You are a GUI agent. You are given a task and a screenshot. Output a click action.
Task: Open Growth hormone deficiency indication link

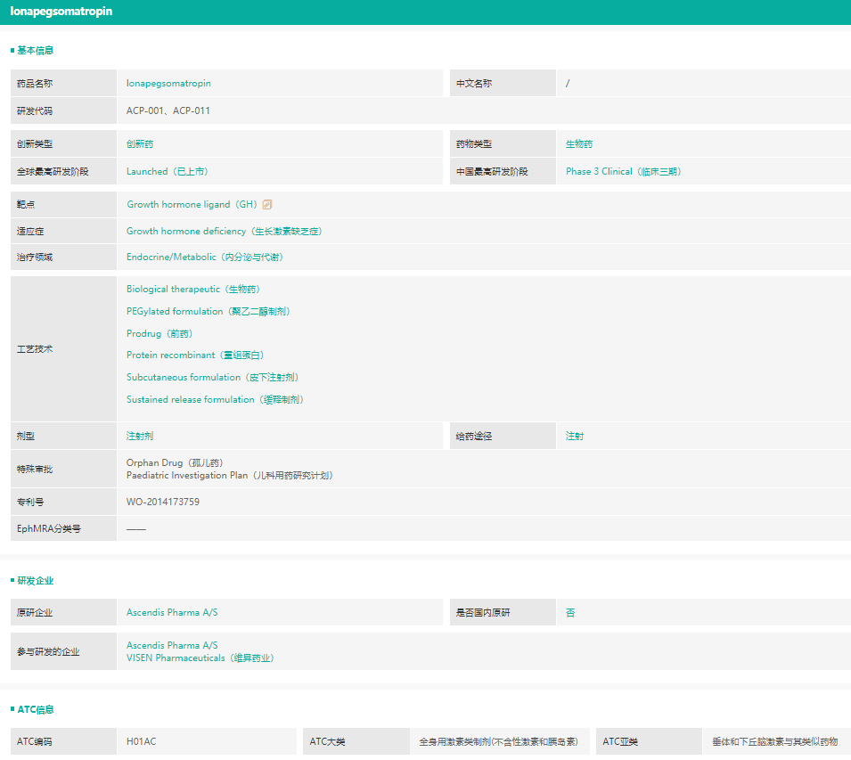[x=225, y=231]
